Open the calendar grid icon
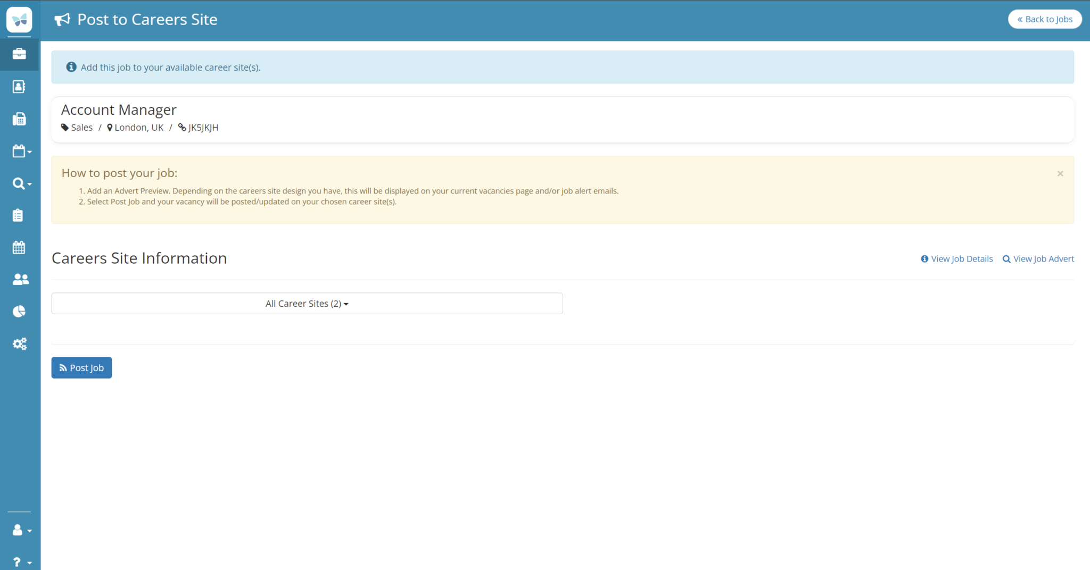 click(x=19, y=247)
